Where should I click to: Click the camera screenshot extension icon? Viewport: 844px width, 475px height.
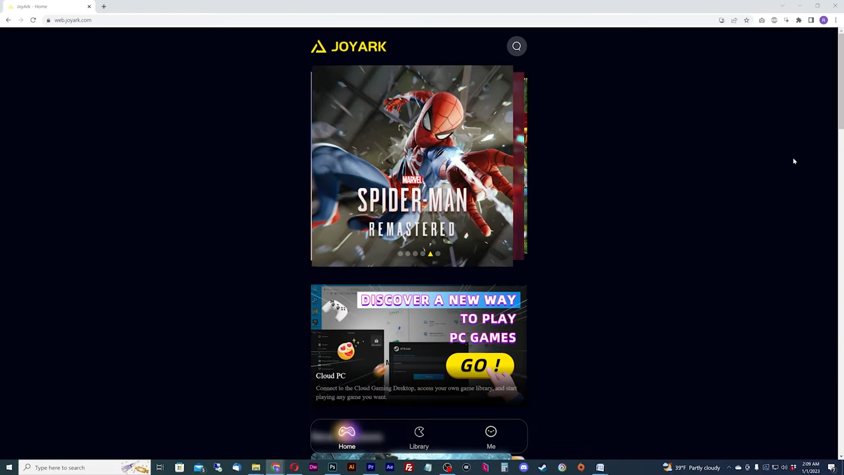pos(762,20)
